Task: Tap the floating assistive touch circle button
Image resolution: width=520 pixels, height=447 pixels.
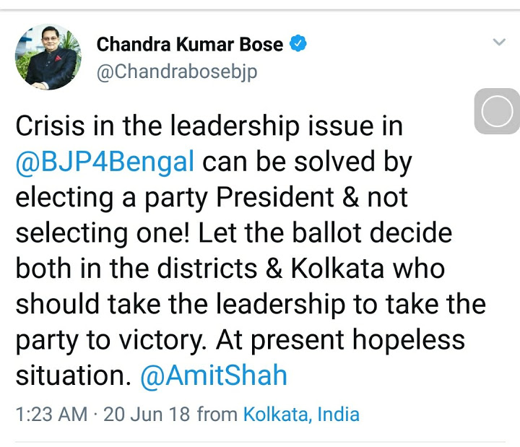Action: pos(497,112)
